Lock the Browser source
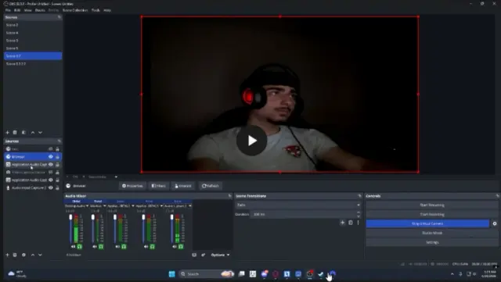This screenshot has height=282, width=501. [57, 157]
